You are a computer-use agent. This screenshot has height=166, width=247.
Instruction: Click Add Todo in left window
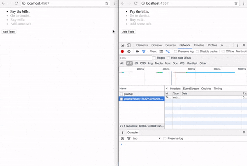(9, 32)
